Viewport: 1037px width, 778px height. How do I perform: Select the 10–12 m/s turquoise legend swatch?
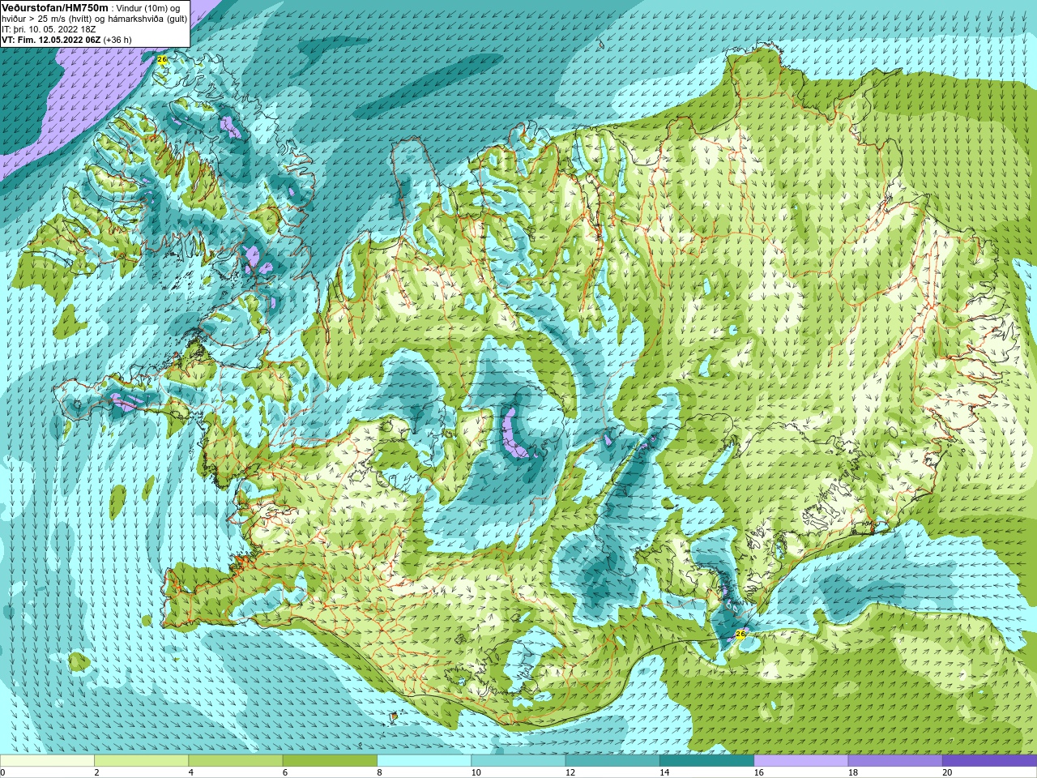(x=518, y=761)
